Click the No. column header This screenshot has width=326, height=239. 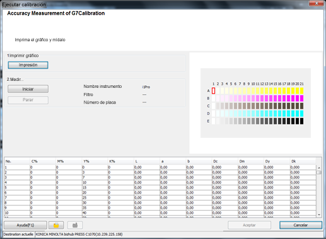[17, 161]
